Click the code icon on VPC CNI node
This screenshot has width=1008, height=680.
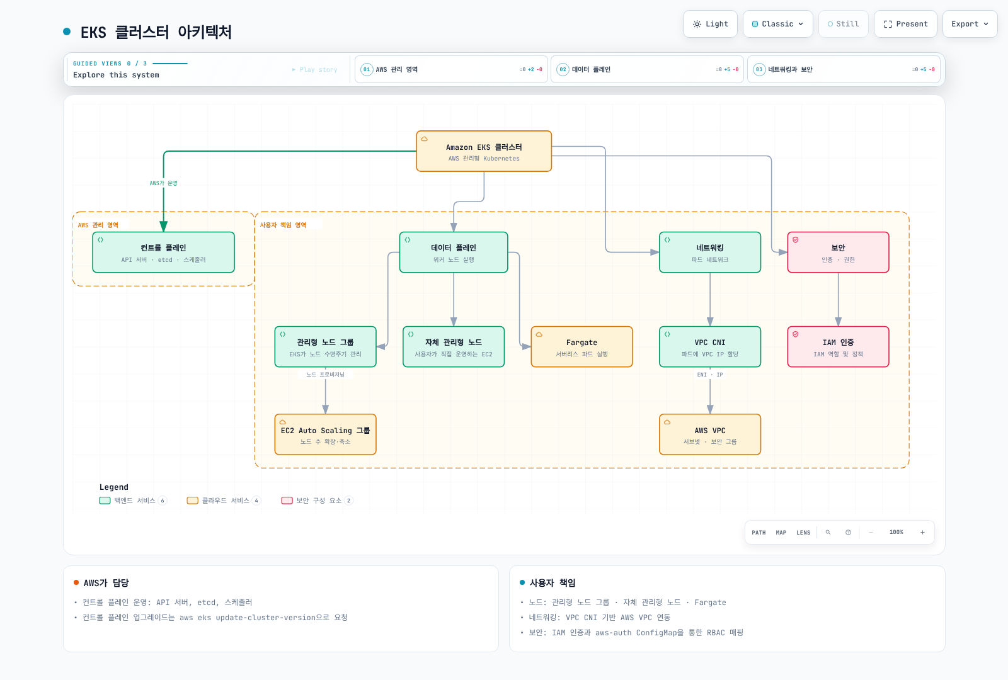(667, 334)
